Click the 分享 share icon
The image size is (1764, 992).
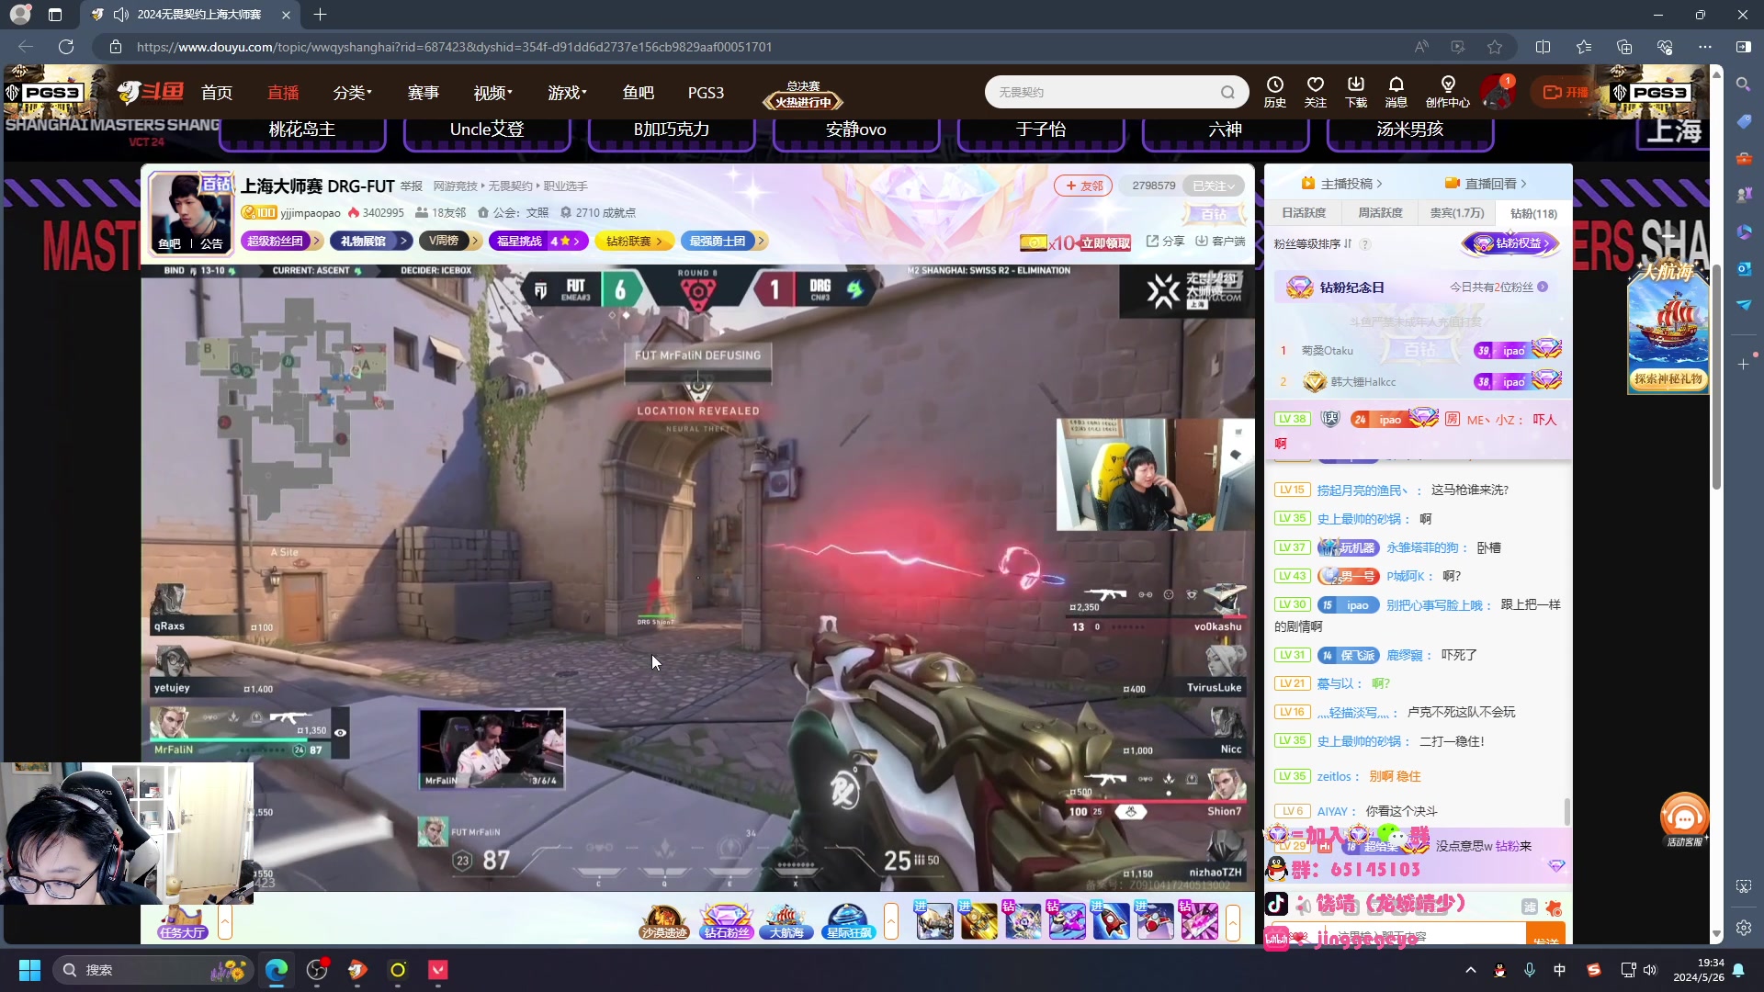[x=1165, y=241]
